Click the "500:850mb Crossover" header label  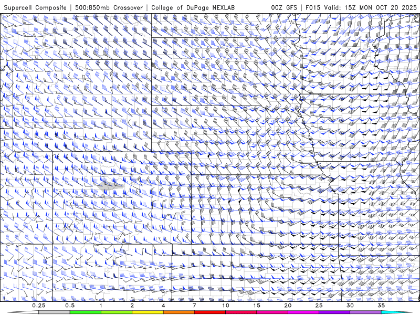tap(109, 7)
